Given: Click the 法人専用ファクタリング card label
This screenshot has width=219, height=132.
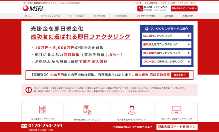Looking at the screenshot, I should coord(43,119).
